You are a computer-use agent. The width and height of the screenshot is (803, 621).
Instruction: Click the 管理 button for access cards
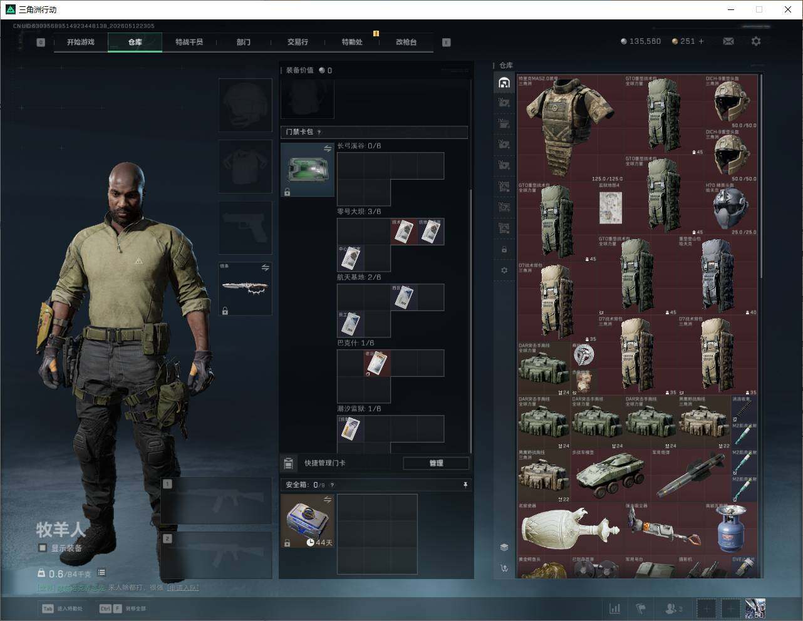coord(436,463)
